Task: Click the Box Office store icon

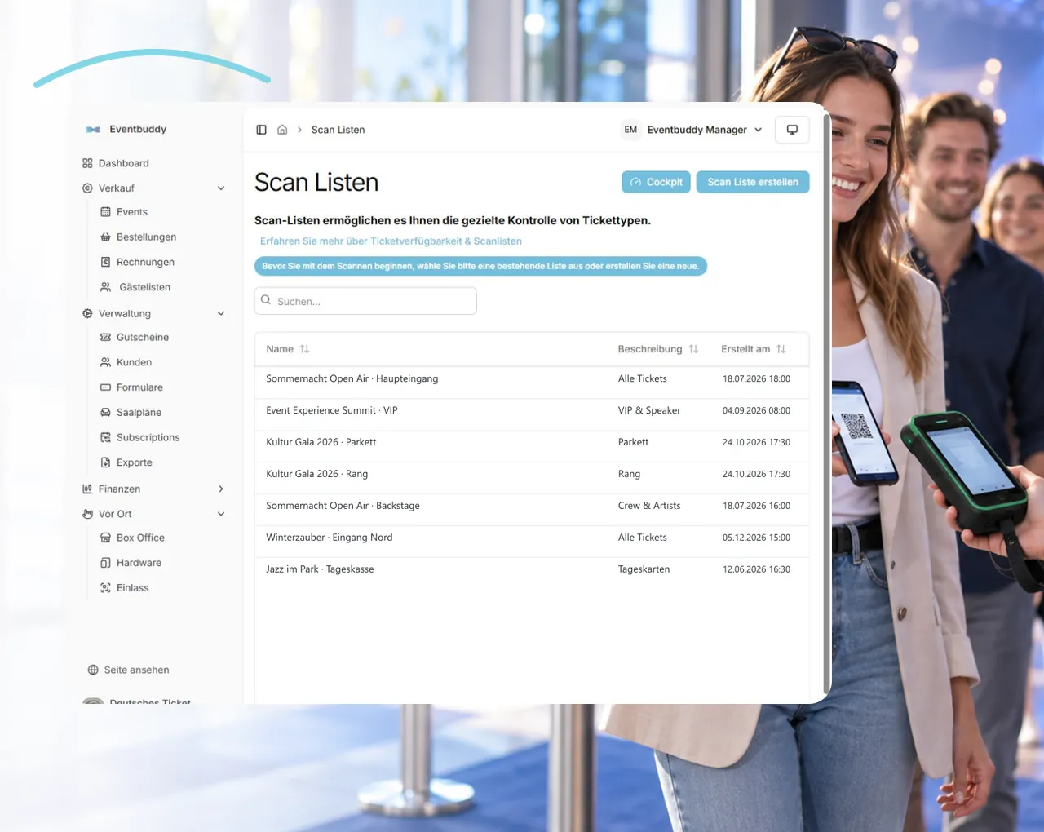Action: (x=105, y=538)
